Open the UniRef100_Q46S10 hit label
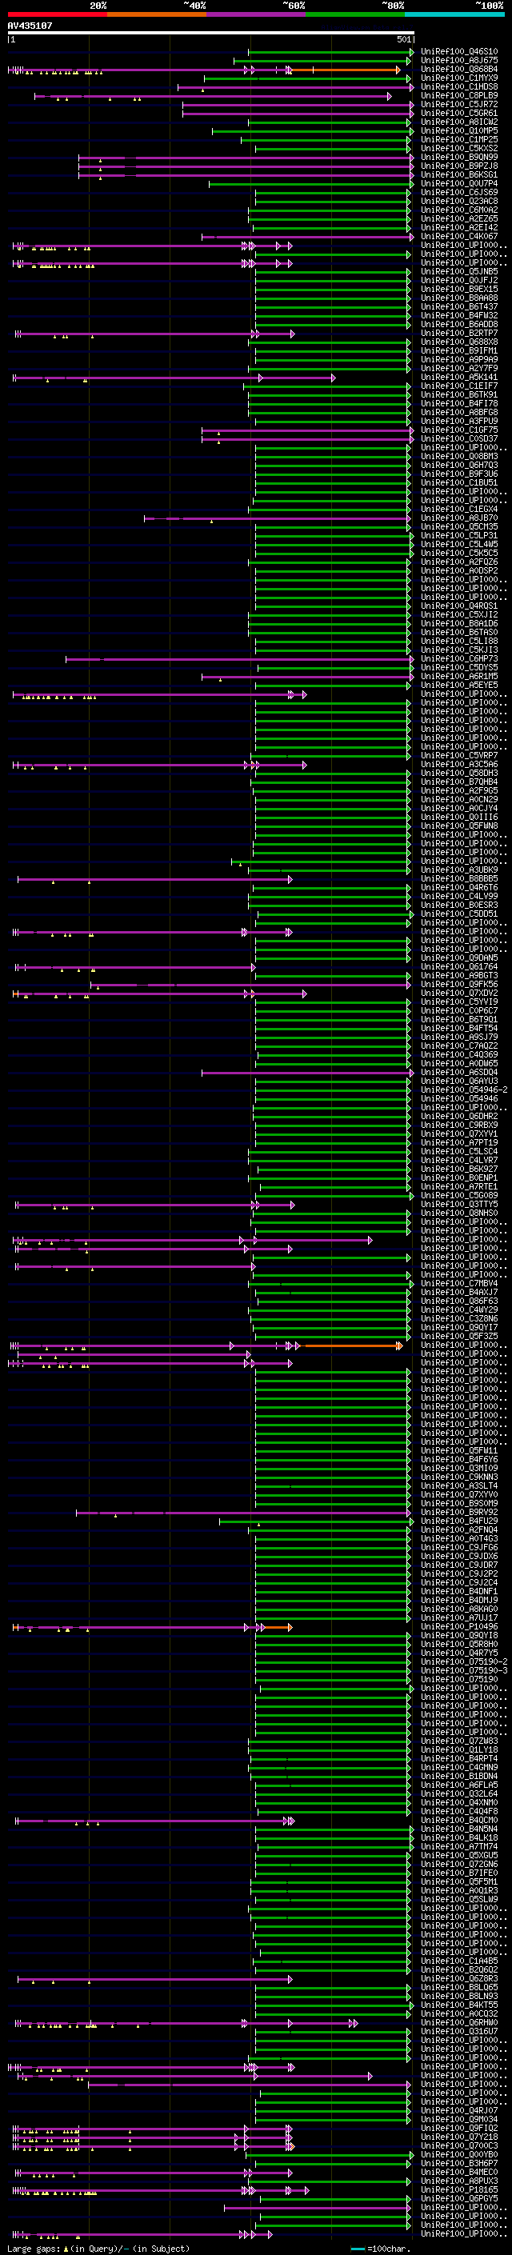 coord(459,52)
